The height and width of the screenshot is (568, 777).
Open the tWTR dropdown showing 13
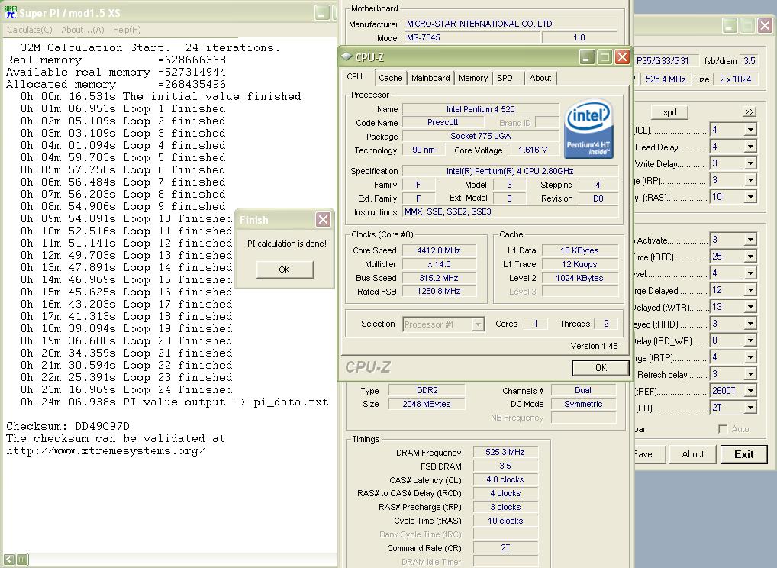click(750, 308)
